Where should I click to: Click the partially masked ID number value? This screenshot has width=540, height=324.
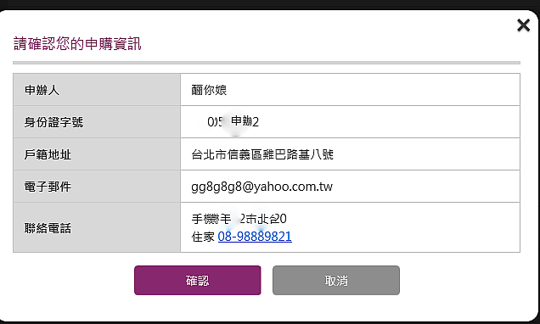(x=233, y=122)
